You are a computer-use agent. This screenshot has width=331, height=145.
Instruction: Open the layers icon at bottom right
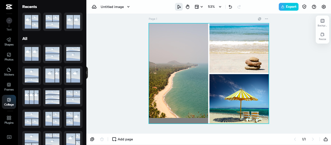click(326, 139)
